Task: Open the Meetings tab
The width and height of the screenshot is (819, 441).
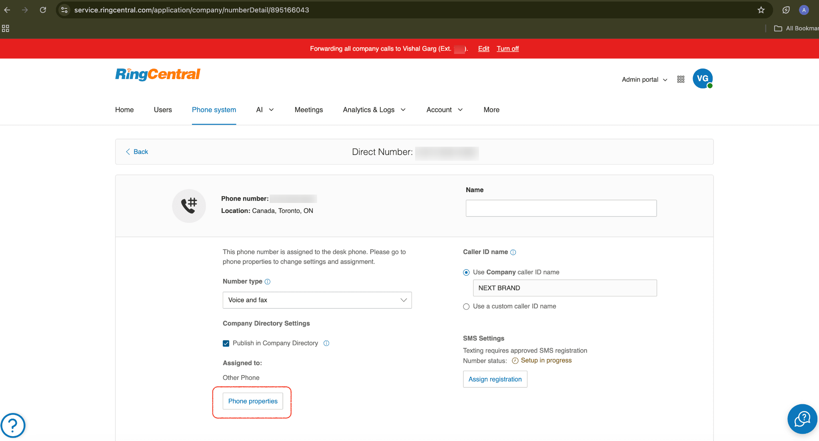Action: click(x=309, y=110)
